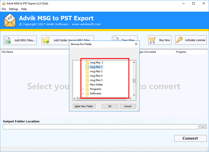The width and height of the screenshot is (209, 152).
Task: Click Cancel in Browse For Folder dialog
Action: coord(128,106)
